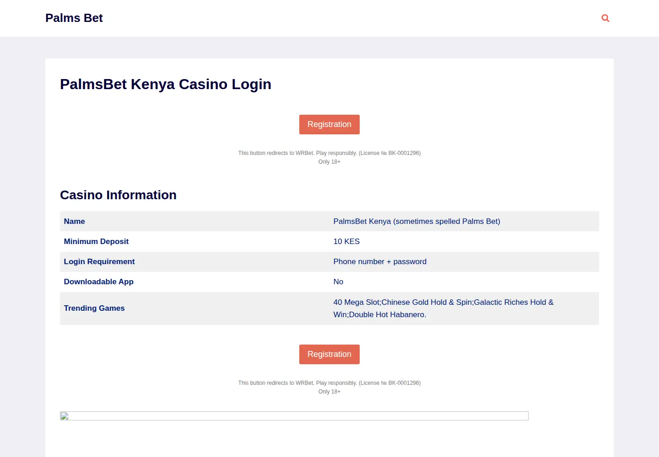Click the 'Trending Games' row label
Viewport: 659px width, 457px height.
(94, 308)
